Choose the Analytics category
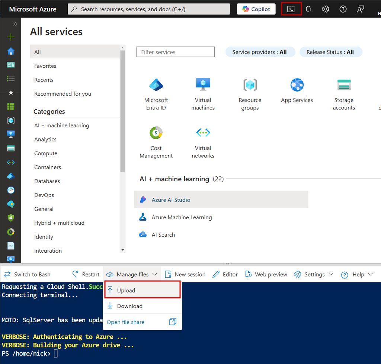 [x=45, y=139]
